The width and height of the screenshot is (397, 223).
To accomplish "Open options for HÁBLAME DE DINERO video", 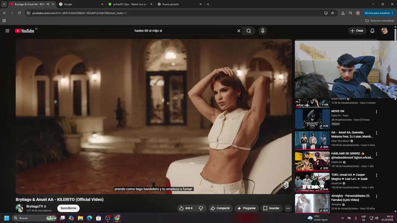I will click(377, 154).
